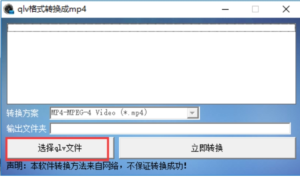Close the qlv格式转换成mp4 window

(286, 9)
